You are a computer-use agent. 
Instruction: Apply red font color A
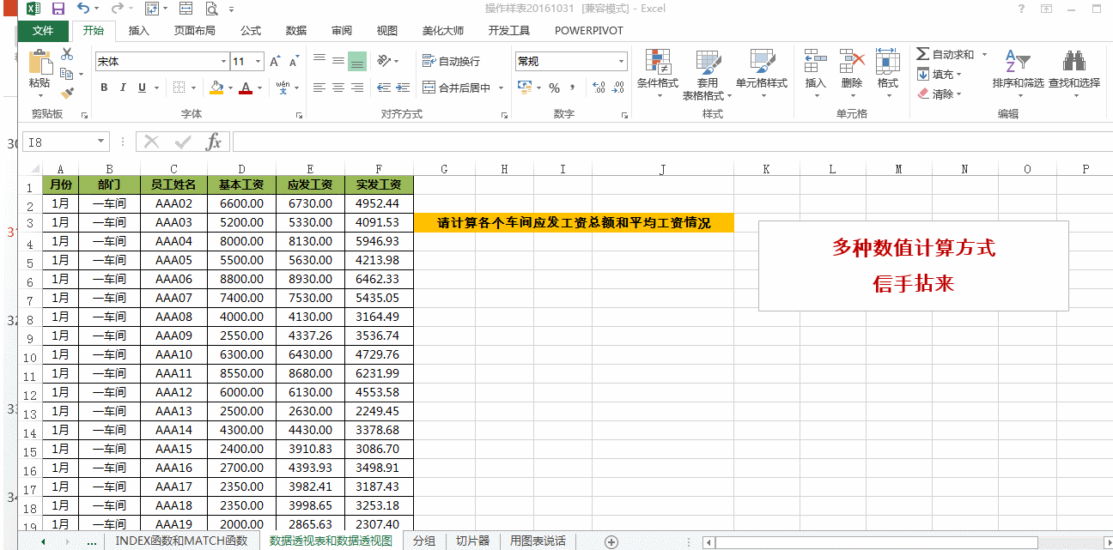pos(246,88)
